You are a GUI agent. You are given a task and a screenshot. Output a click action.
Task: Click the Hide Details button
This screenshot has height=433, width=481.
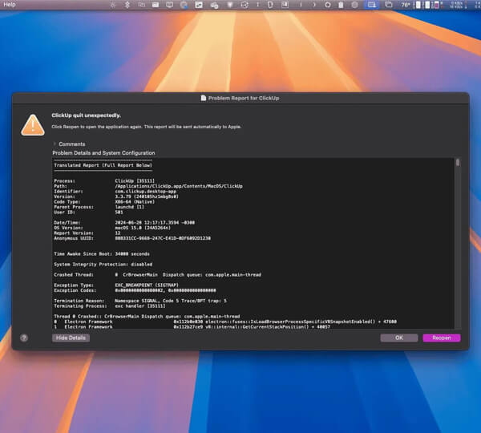(x=71, y=338)
